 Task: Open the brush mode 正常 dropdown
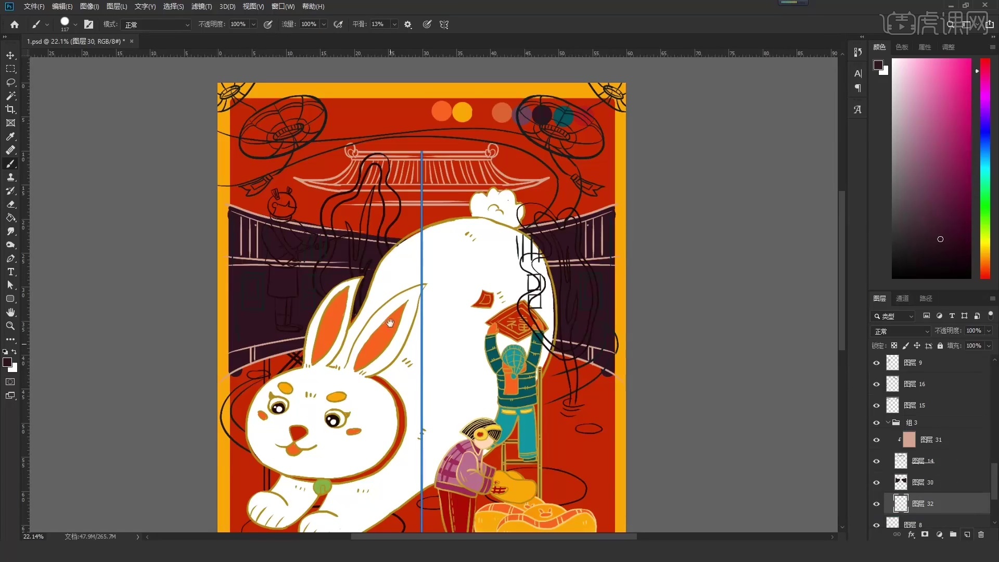click(156, 24)
